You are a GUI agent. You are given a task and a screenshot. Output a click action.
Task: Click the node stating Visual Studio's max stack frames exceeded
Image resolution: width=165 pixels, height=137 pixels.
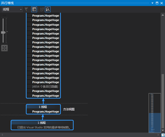(x=42, y=125)
